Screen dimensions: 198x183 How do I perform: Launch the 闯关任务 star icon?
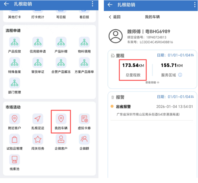tap(37, 139)
